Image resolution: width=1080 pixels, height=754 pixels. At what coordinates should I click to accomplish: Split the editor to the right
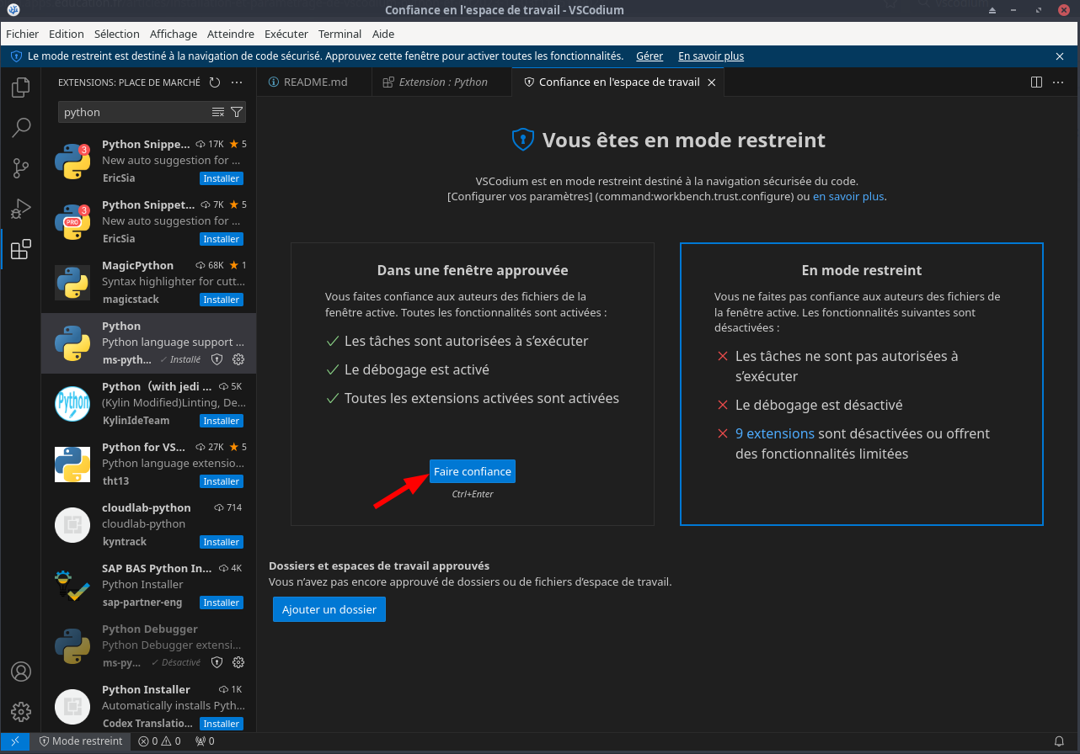click(x=1036, y=82)
